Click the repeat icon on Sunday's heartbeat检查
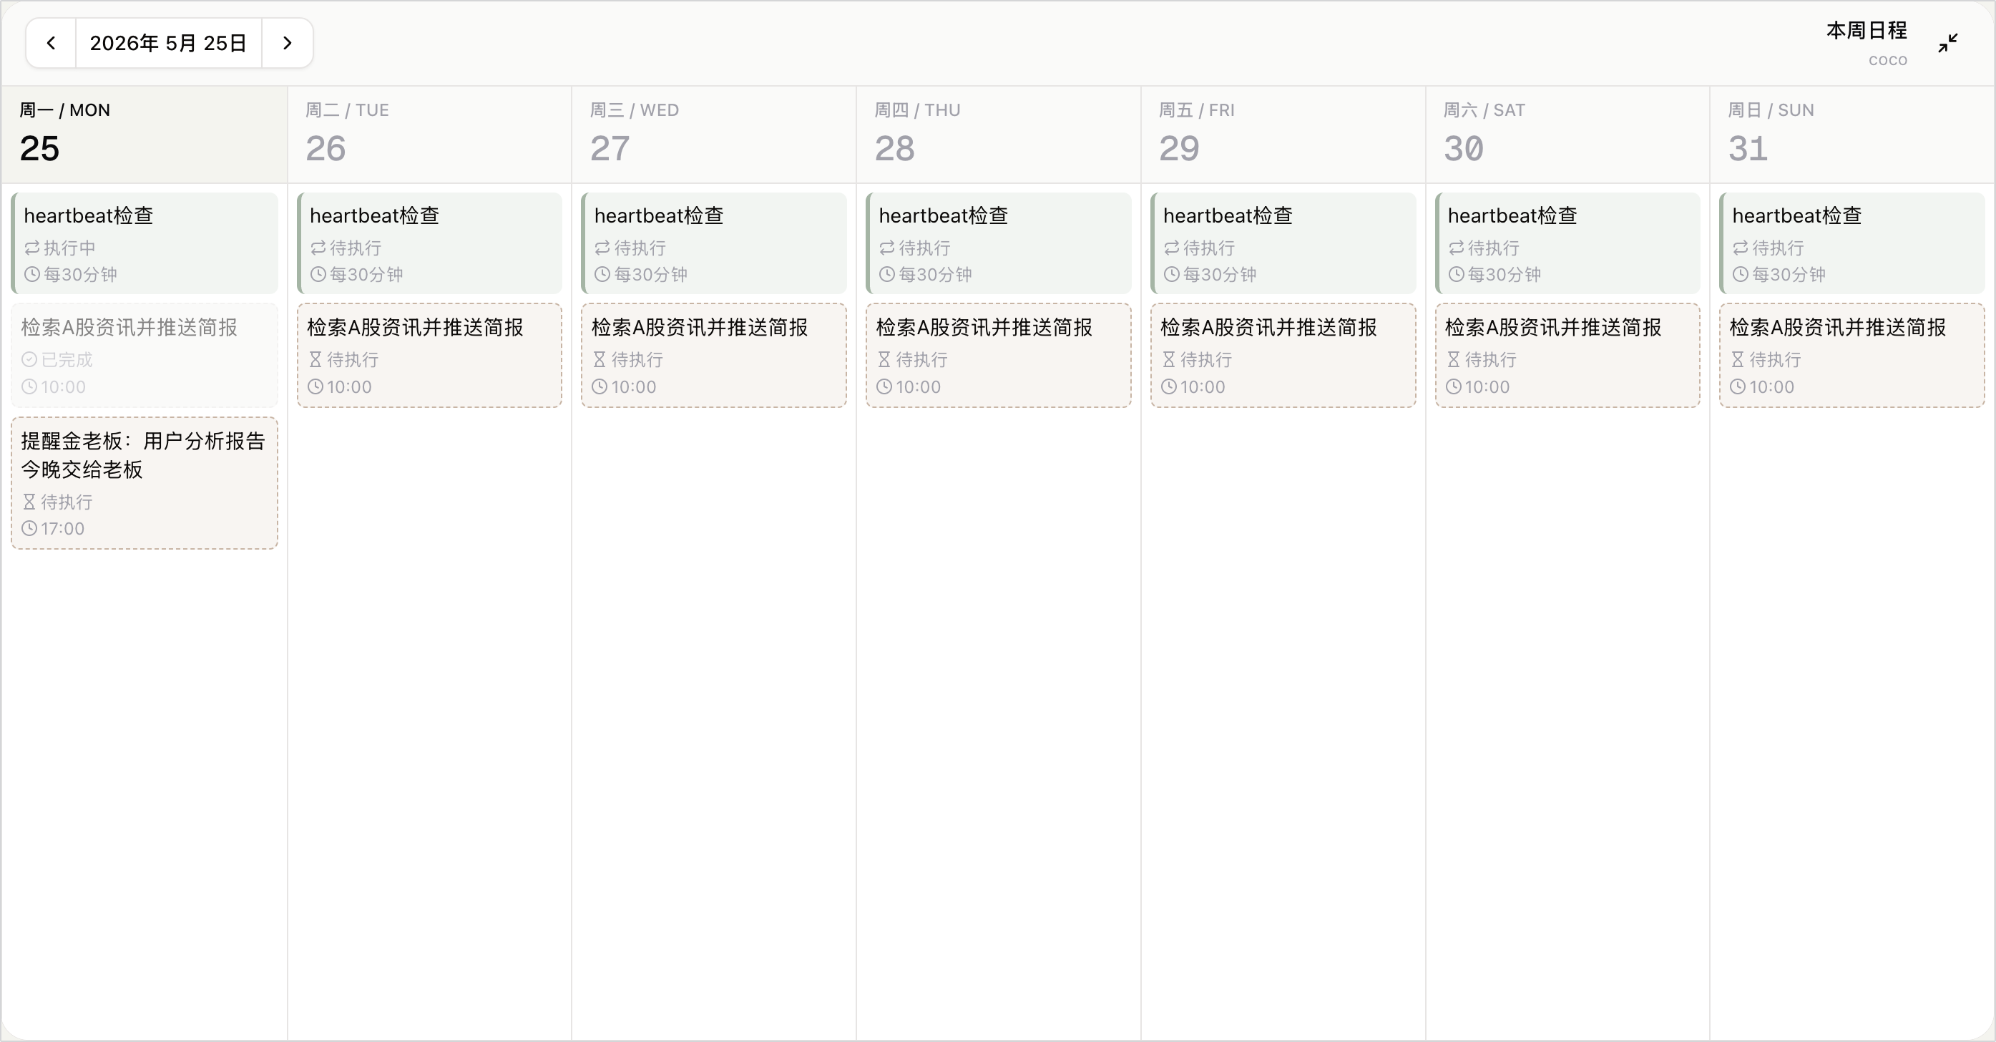Viewport: 1996px width, 1042px height. point(1741,248)
